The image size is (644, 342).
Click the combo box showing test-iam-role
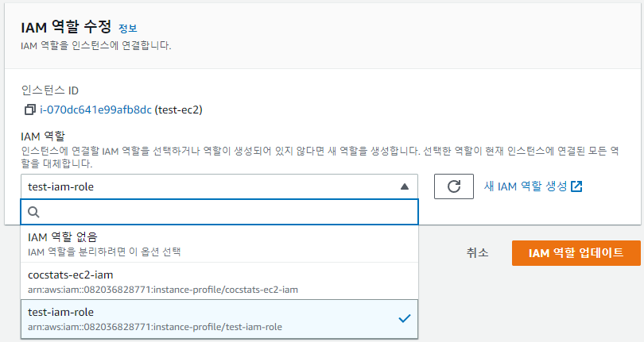(219, 186)
